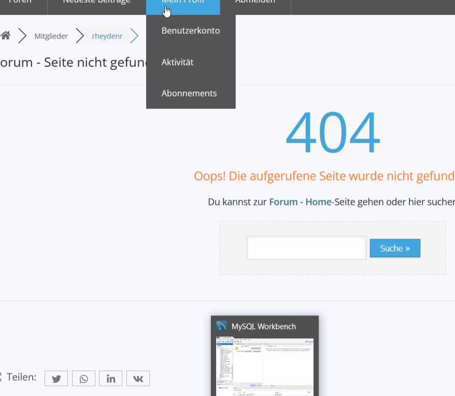Share page via LinkedIn icon

pos(110,378)
